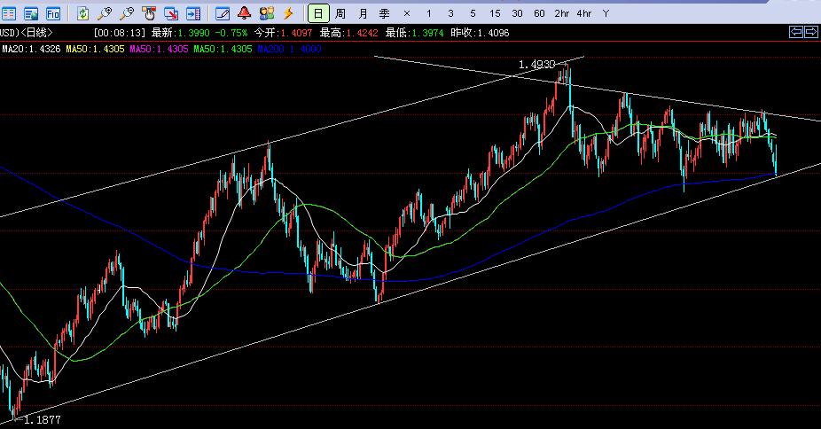Zoom out with the minus magnifier
The width and height of the screenshot is (821, 429).
[127, 13]
